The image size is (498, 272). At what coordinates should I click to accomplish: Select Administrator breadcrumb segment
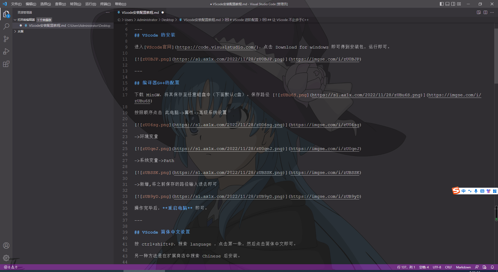point(147,20)
